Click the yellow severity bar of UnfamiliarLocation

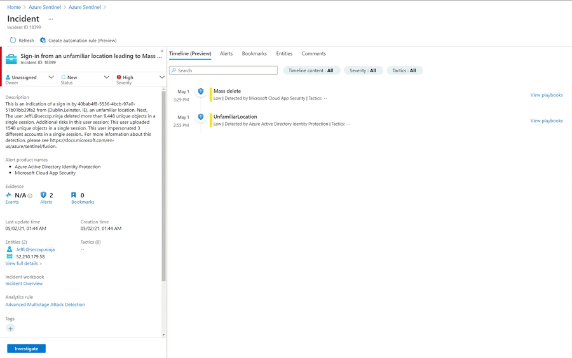click(x=210, y=120)
